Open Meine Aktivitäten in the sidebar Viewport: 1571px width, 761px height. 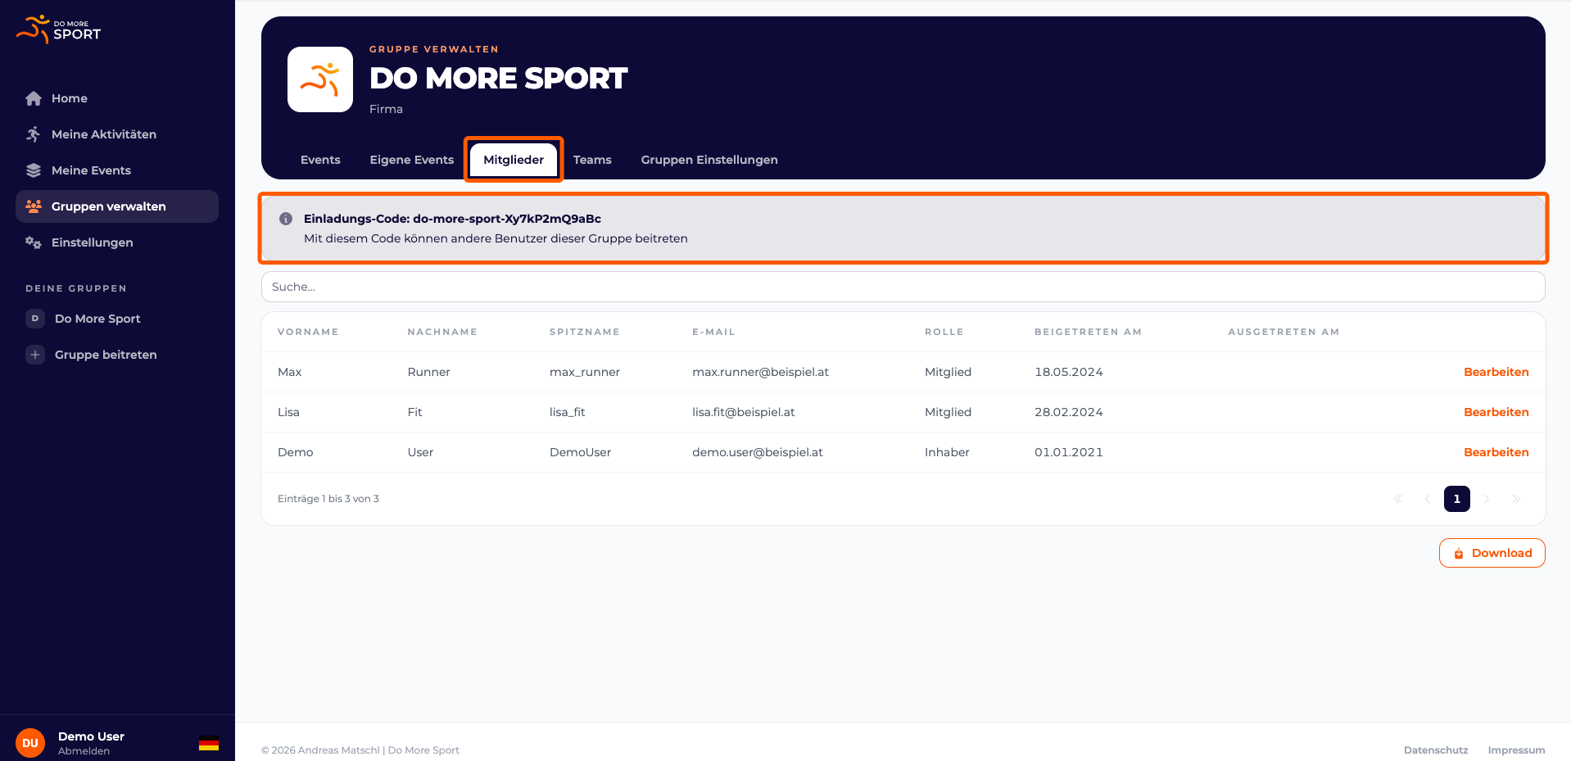pos(117,134)
